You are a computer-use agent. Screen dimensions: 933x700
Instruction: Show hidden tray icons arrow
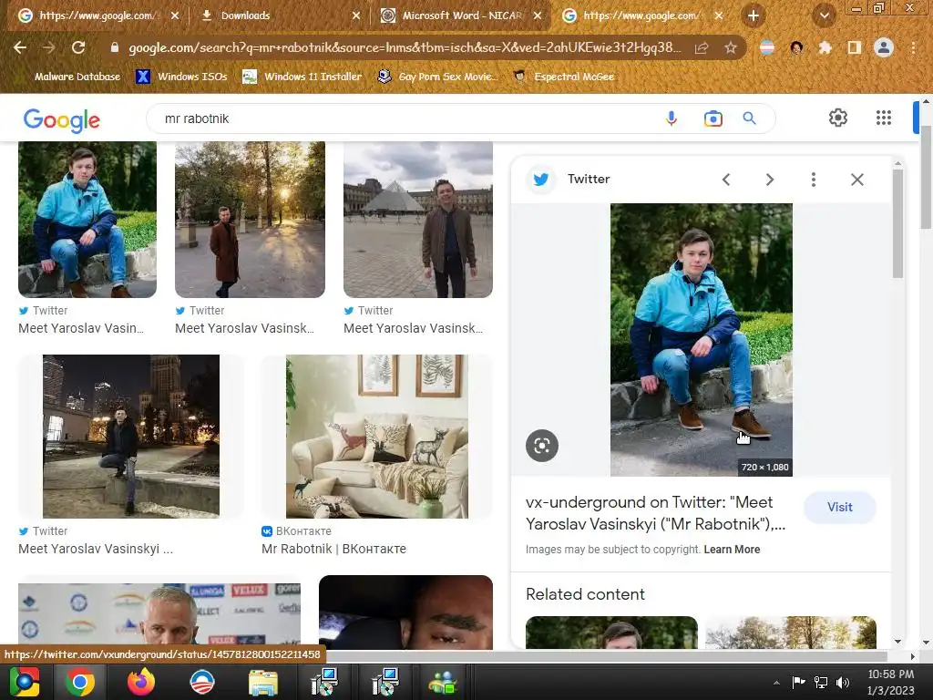tap(776, 682)
